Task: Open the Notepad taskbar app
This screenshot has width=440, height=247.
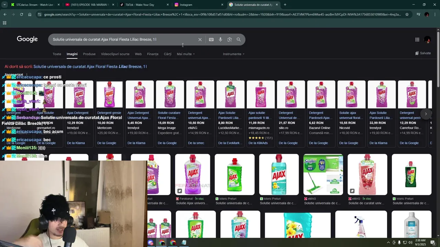Action: [184, 243]
